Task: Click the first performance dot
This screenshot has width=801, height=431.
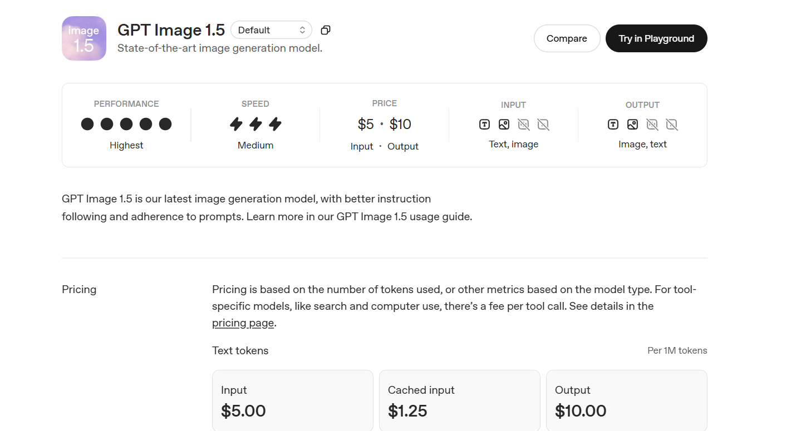Action: tap(87, 123)
